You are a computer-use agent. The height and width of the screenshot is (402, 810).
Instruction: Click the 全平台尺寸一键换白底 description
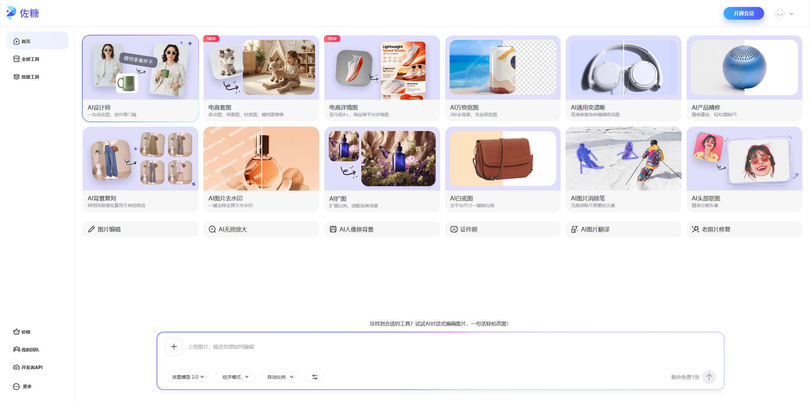coord(472,205)
